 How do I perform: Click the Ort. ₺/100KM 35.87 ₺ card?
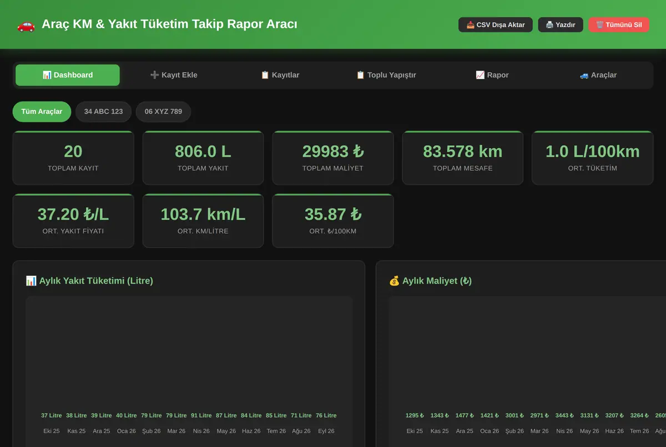click(x=333, y=221)
